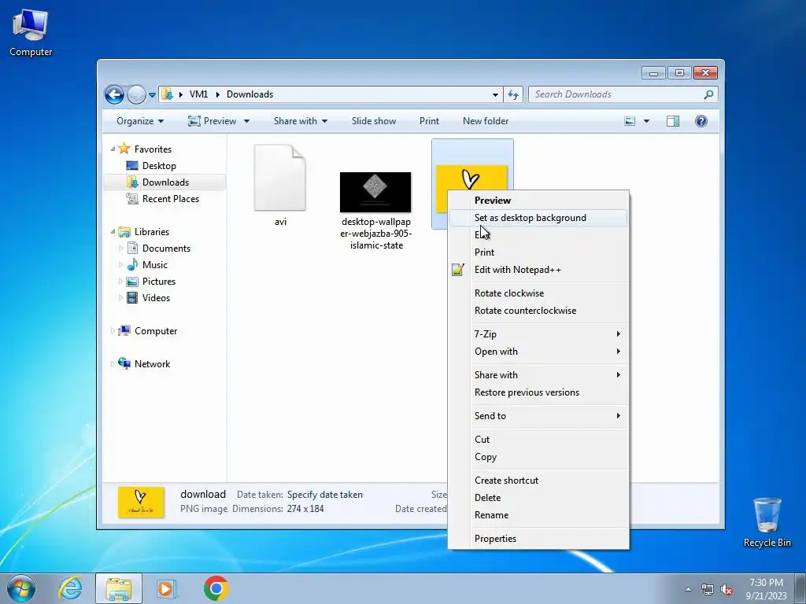Open Desktop in Favorites
This screenshot has width=806, height=604.
point(159,166)
